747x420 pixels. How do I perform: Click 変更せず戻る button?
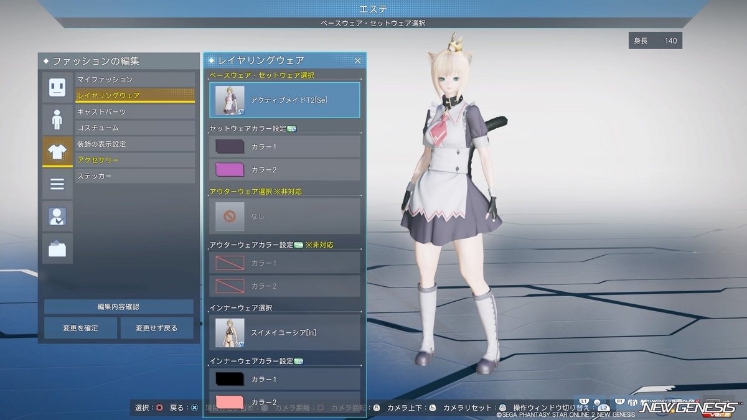pyautogui.click(x=157, y=328)
